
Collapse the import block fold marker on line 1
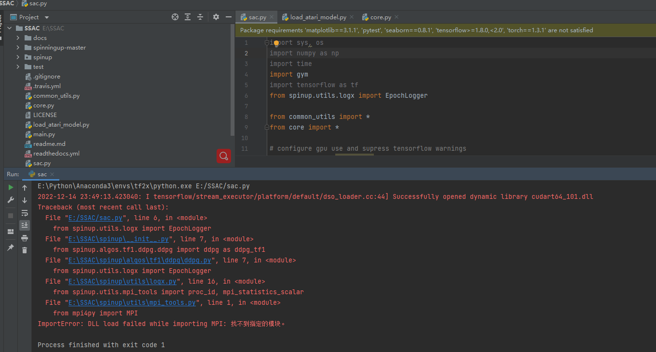pyautogui.click(x=267, y=43)
